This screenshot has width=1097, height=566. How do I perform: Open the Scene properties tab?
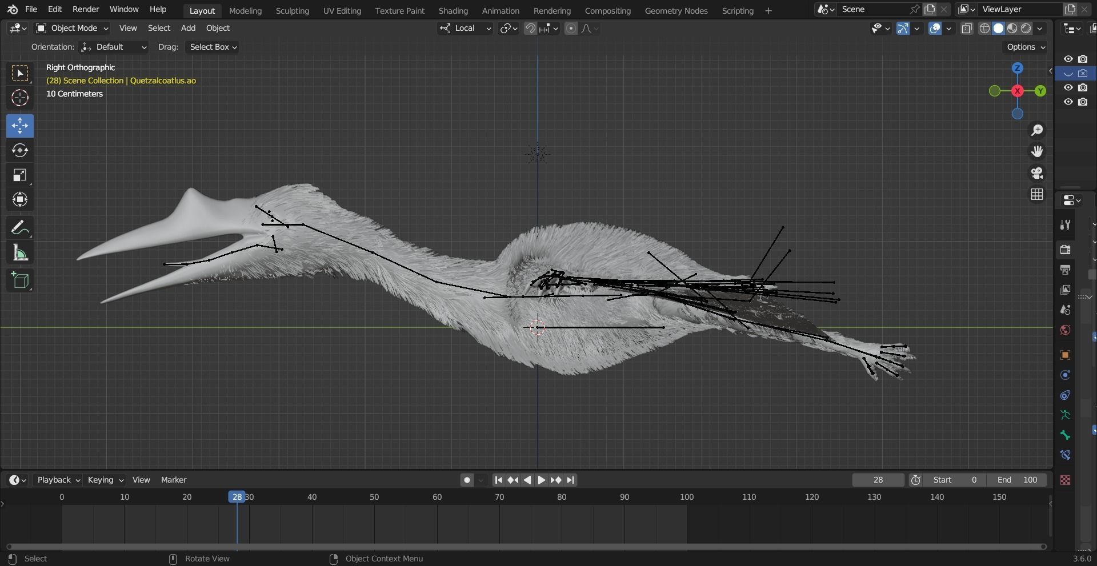1065,310
